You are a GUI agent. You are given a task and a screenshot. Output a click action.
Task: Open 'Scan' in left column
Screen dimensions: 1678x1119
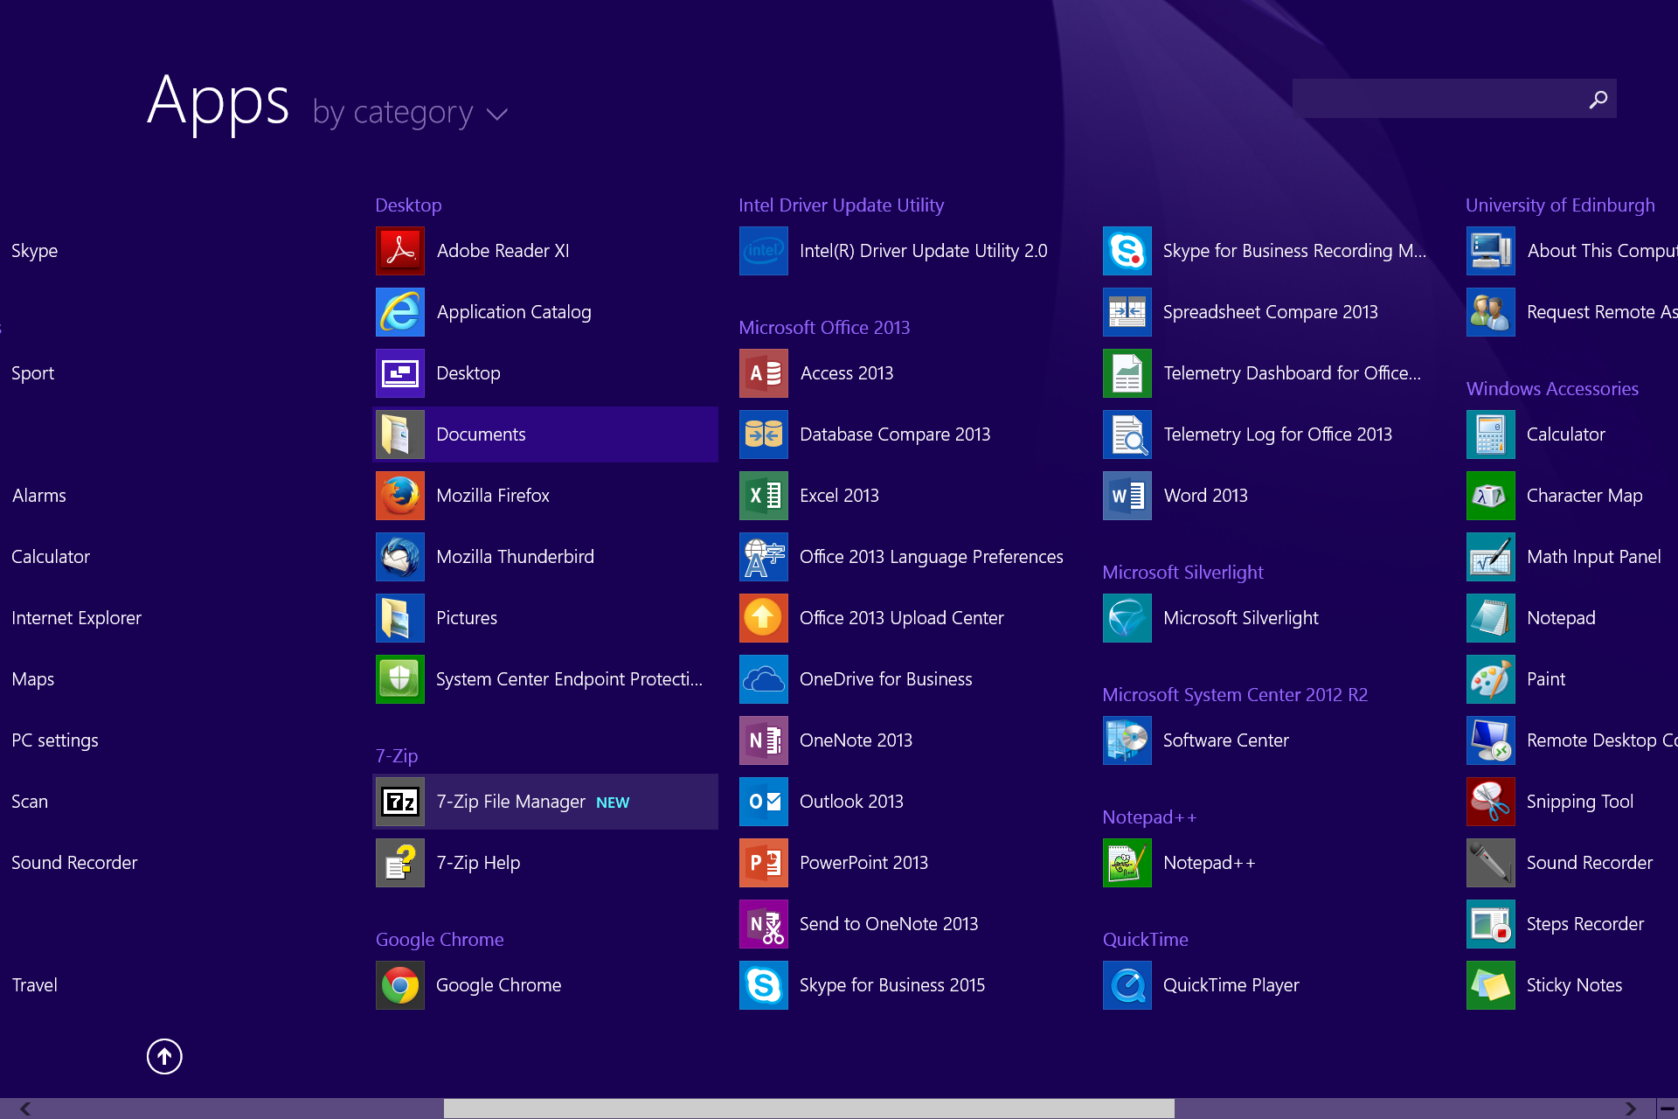point(30,802)
